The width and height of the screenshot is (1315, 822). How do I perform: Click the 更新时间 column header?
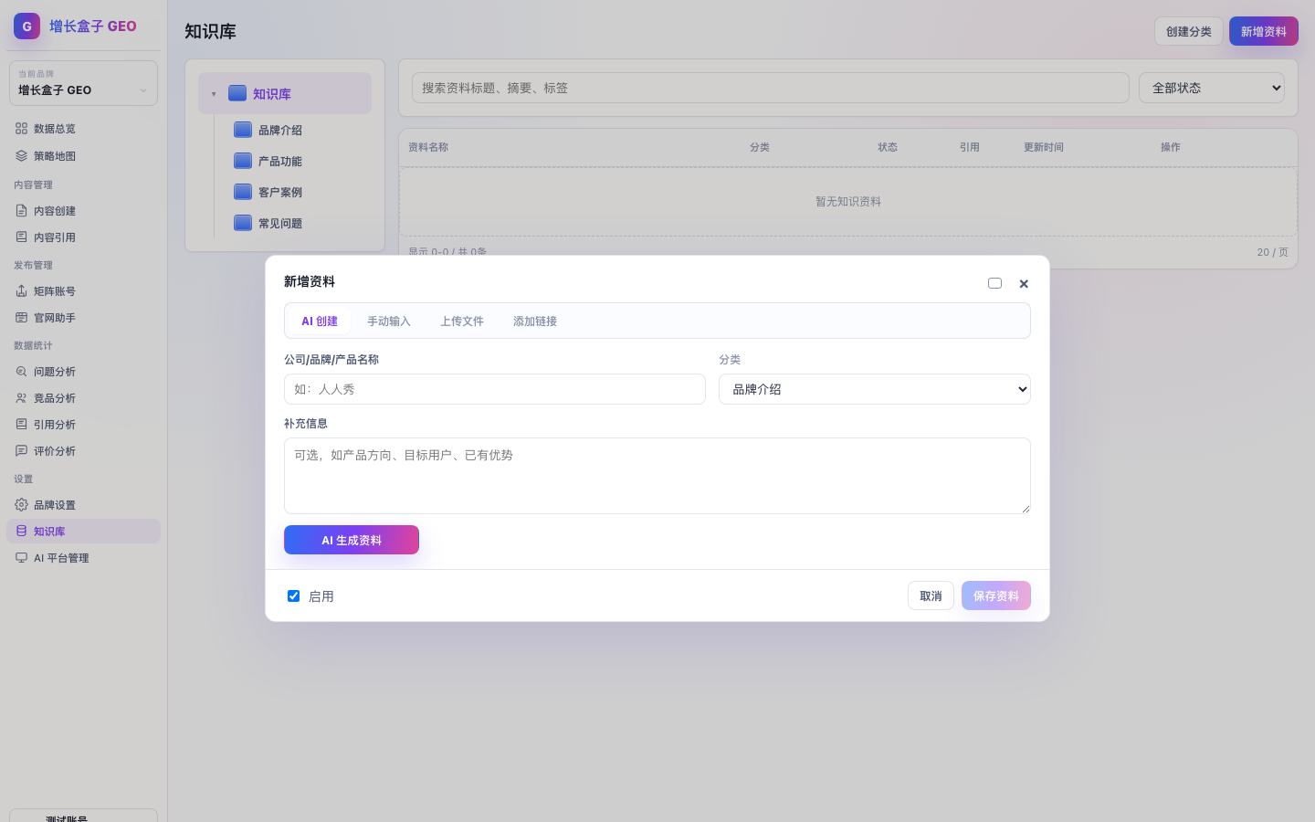pos(1044,147)
